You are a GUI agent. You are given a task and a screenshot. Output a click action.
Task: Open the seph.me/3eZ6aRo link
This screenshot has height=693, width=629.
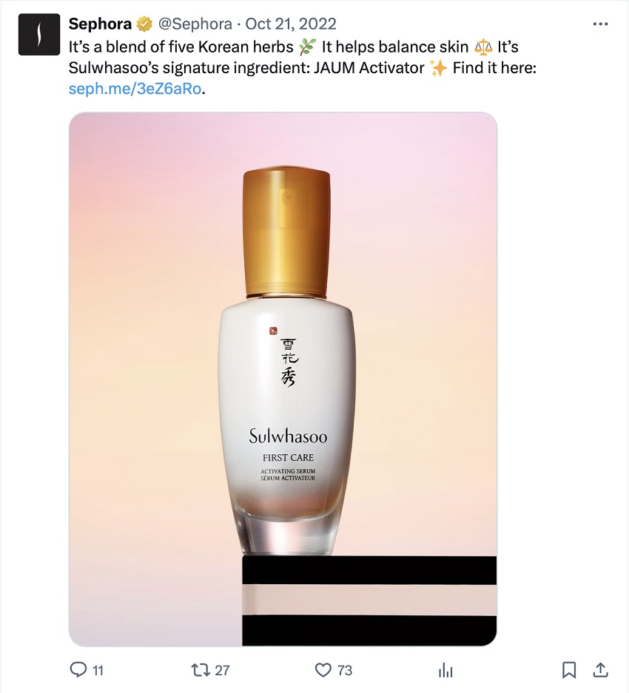(135, 89)
